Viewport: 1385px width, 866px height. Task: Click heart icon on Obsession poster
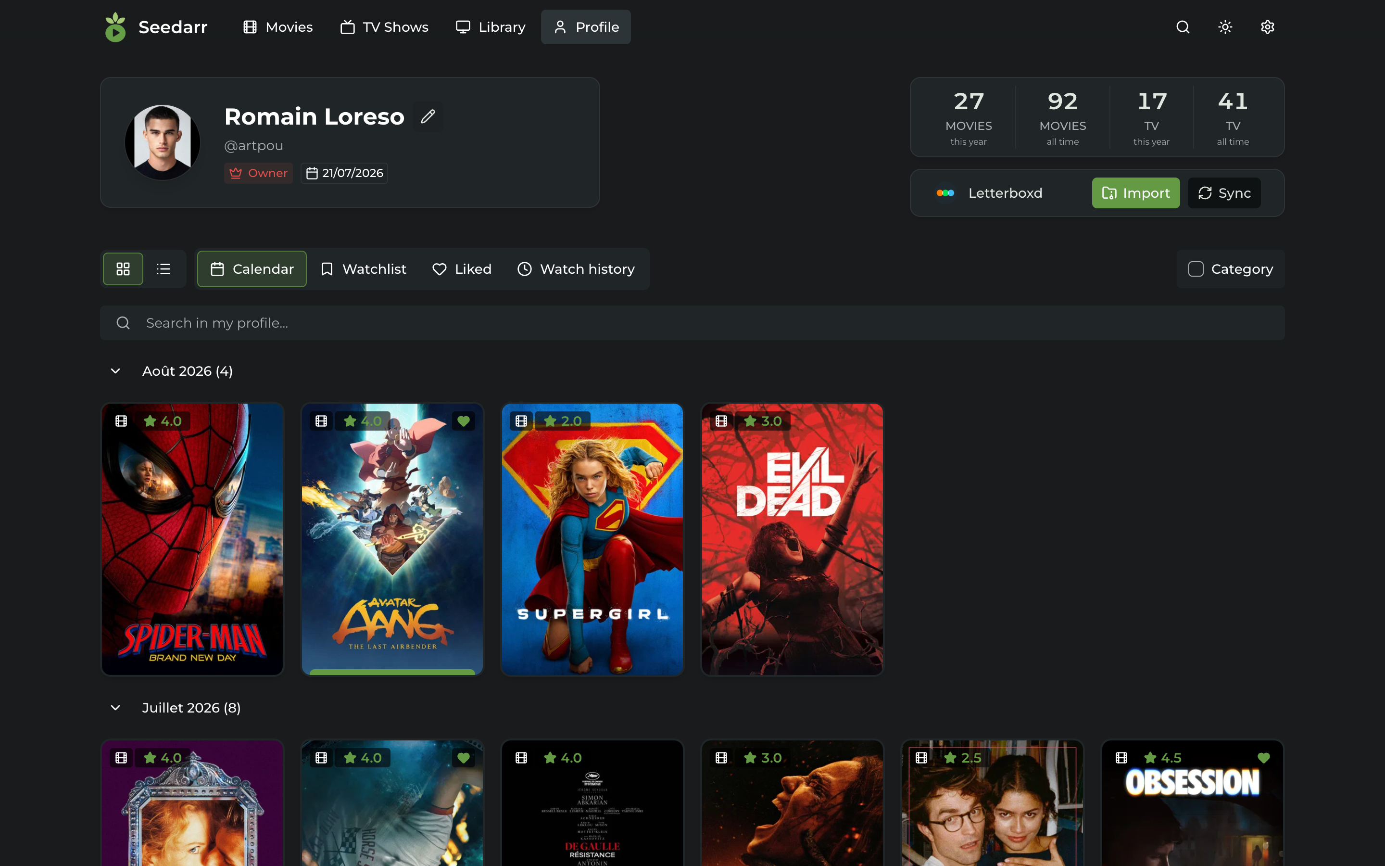[1264, 758]
